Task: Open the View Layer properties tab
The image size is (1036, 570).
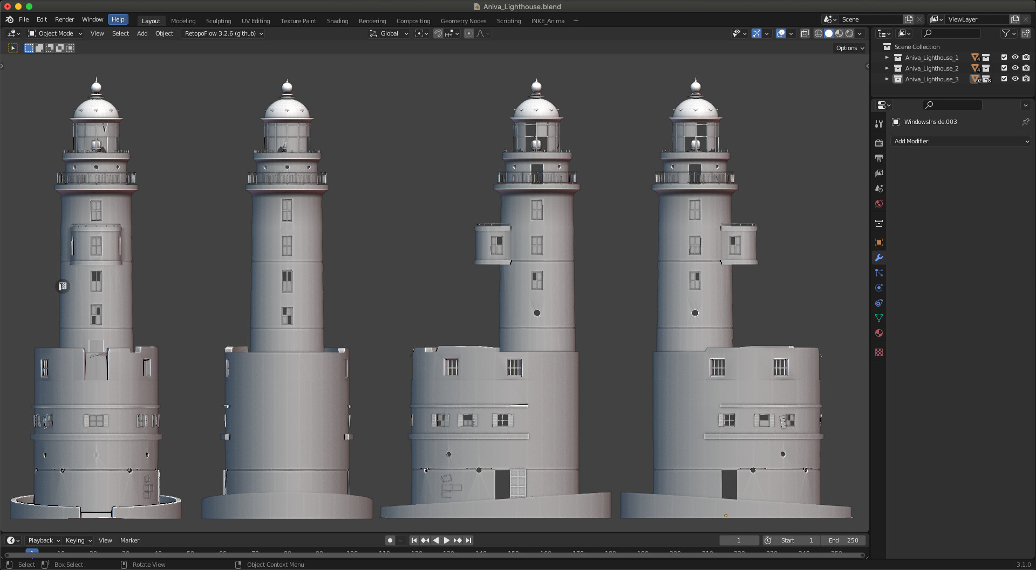Action: point(879,173)
